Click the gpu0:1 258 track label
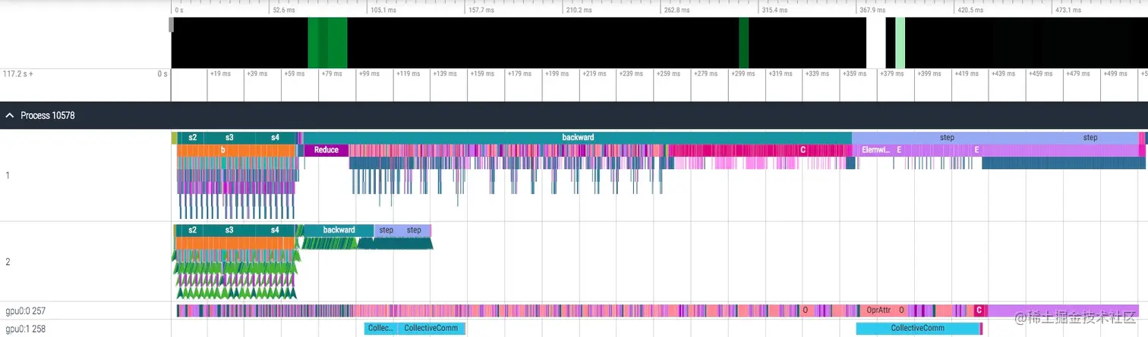 (24, 329)
